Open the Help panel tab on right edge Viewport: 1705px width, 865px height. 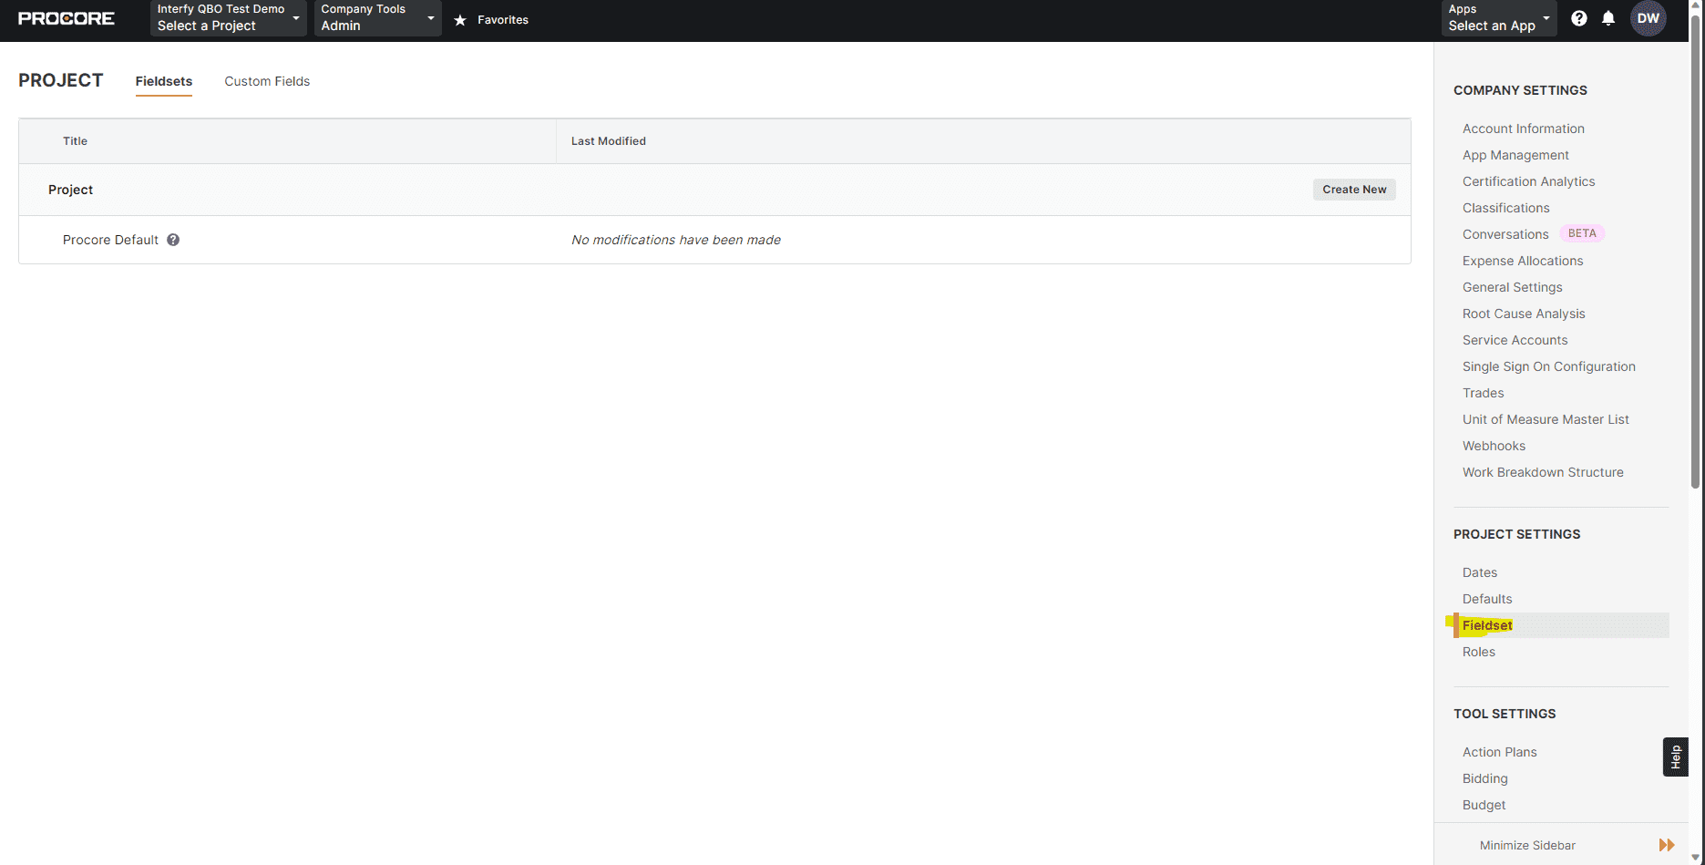pos(1676,757)
